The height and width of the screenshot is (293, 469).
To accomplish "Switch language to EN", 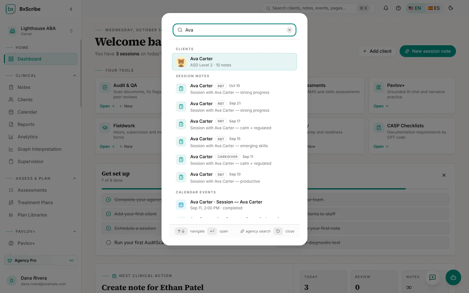I will click(x=415, y=8).
